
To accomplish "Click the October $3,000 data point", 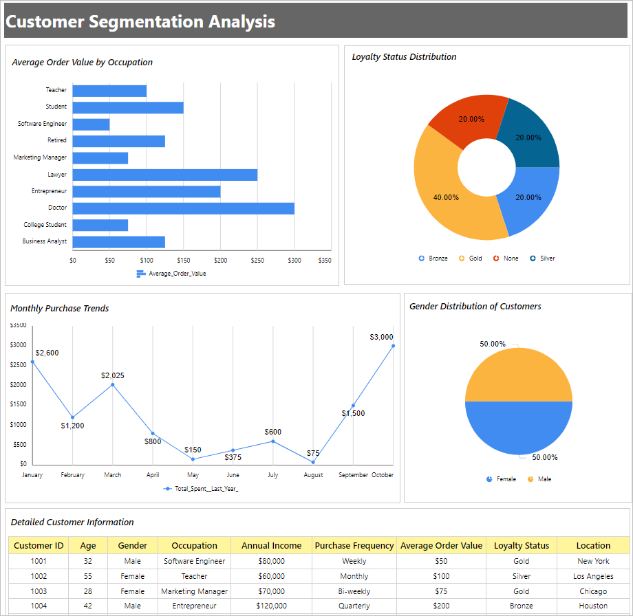I will [x=393, y=346].
